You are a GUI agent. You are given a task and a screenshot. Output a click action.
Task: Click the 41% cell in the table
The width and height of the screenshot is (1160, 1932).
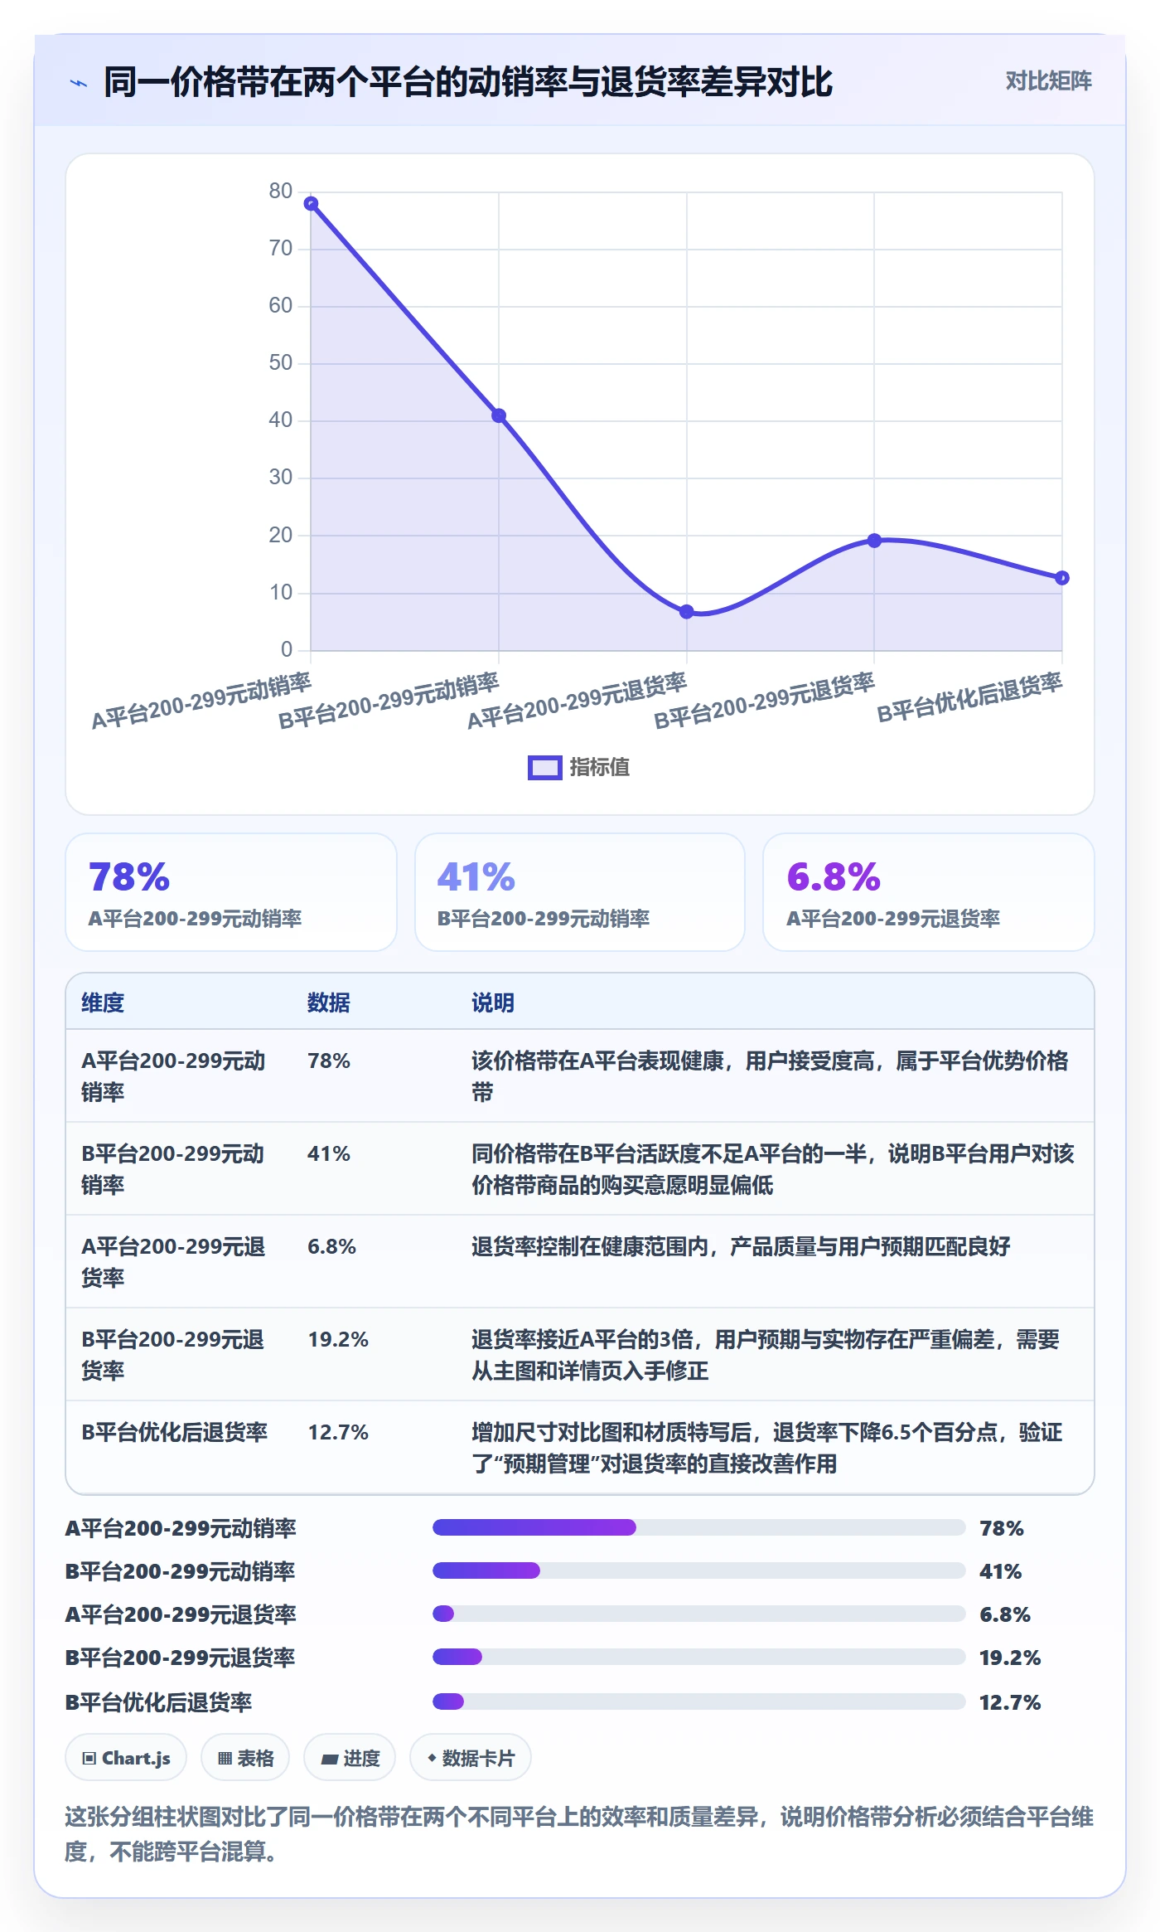click(329, 1153)
